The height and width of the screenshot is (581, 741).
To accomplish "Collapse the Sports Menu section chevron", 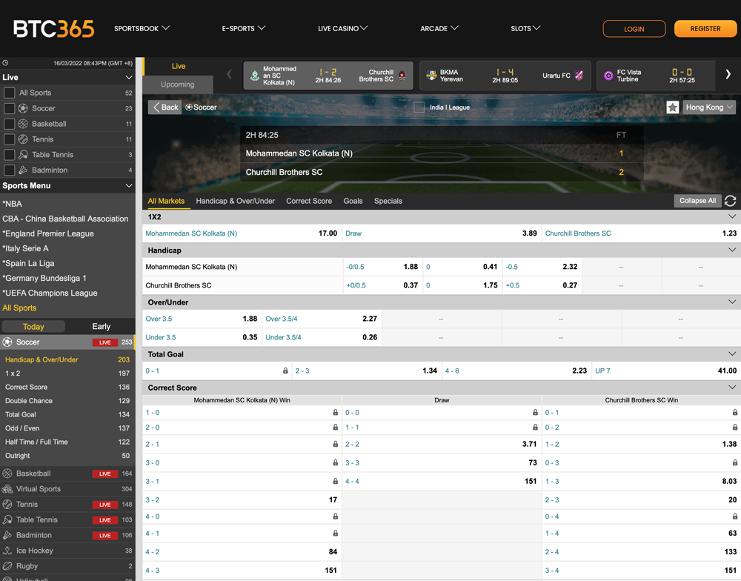I will click(x=128, y=186).
